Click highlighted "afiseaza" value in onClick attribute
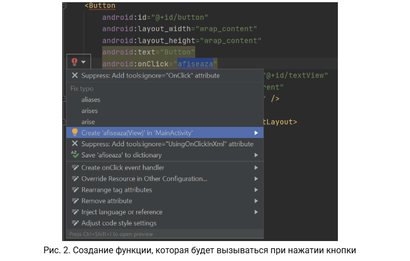Screen dimensions: 410x261 pyautogui.click(x=198, y=63)
